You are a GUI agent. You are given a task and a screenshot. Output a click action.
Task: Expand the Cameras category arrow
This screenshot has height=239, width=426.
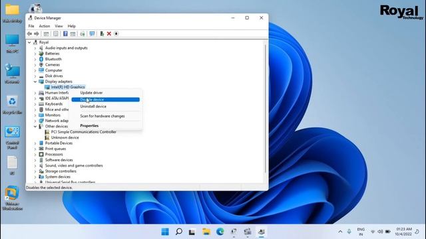tap(35, 65)
